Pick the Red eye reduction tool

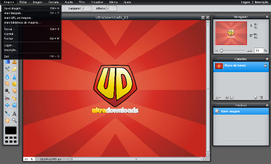pyautogui.click(x=7, y=98)
